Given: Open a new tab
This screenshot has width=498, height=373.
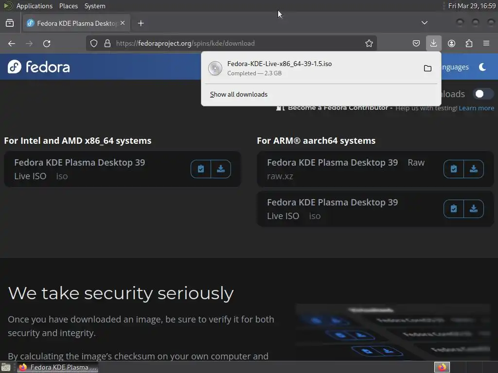Looking at the screenshot, I should click(141, 23).
